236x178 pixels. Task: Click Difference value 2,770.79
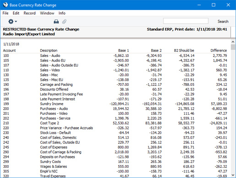(x=220, y=56)
